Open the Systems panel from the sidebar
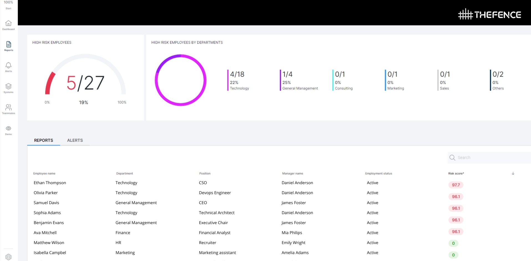The height and width of the screenshot is (261, 531). [8, 88]
